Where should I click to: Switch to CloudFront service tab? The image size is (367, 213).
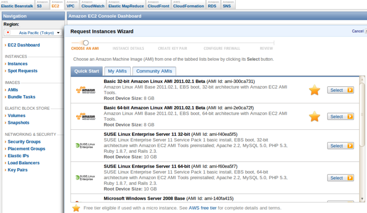(x=158, y=5)
